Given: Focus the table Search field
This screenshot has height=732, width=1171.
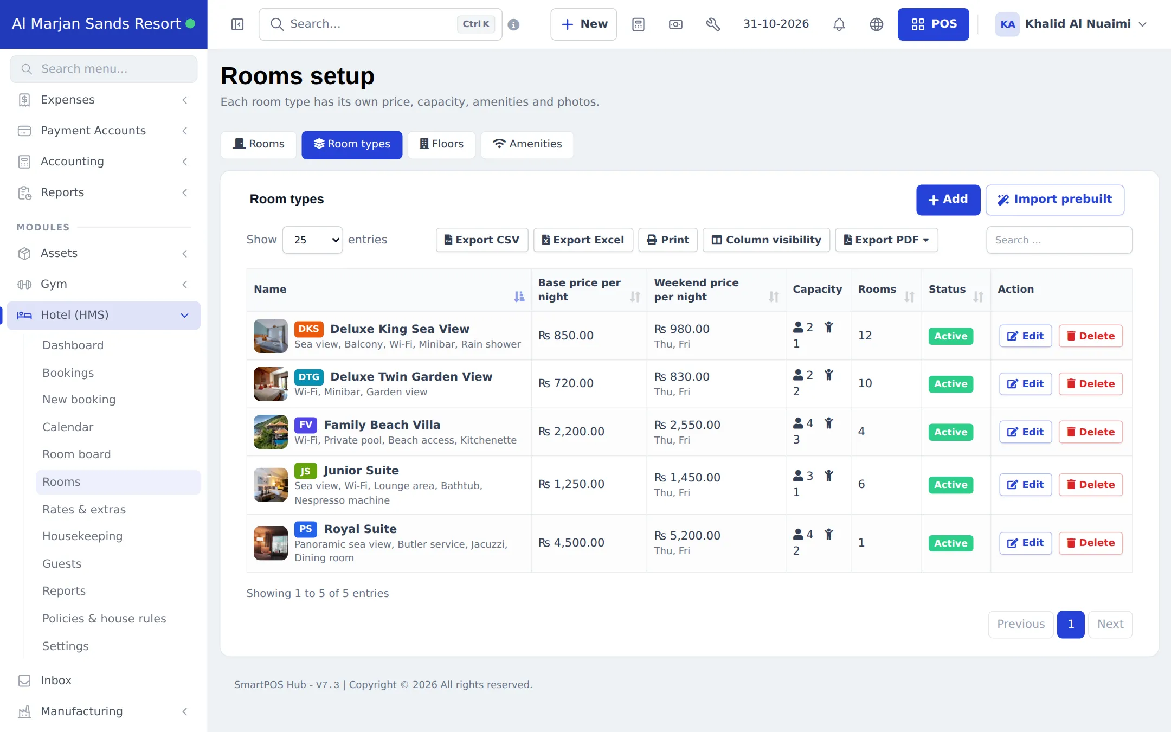Looking at the screenshot, I should (1059, 240).
